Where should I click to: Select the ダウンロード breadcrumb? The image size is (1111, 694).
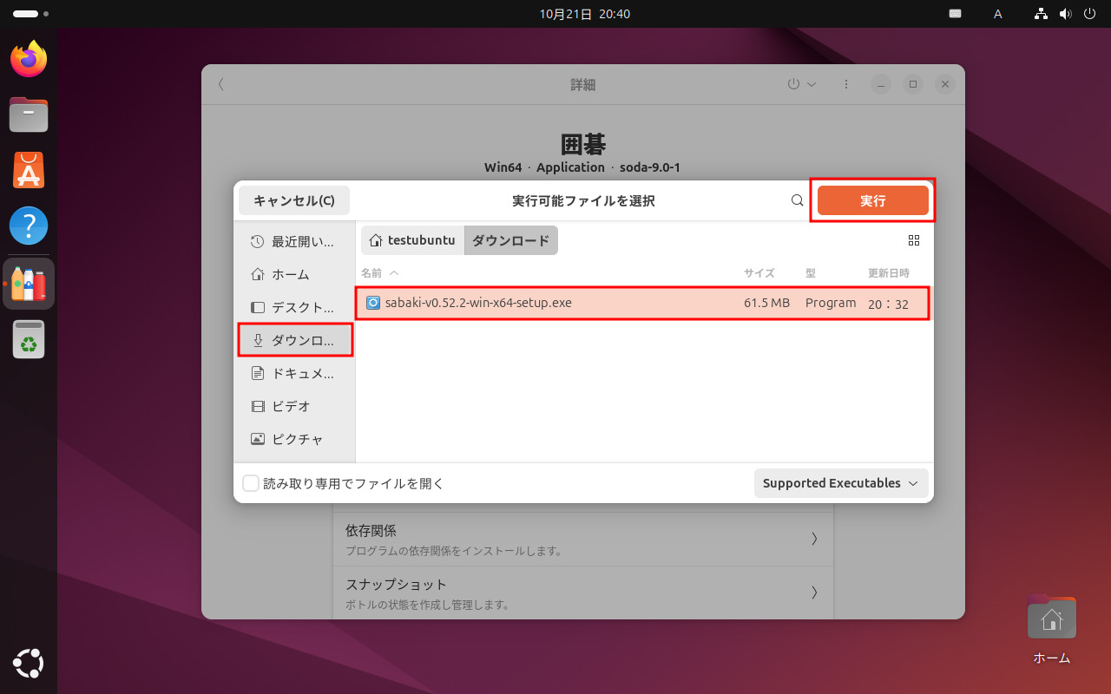[x=510, y=240]
